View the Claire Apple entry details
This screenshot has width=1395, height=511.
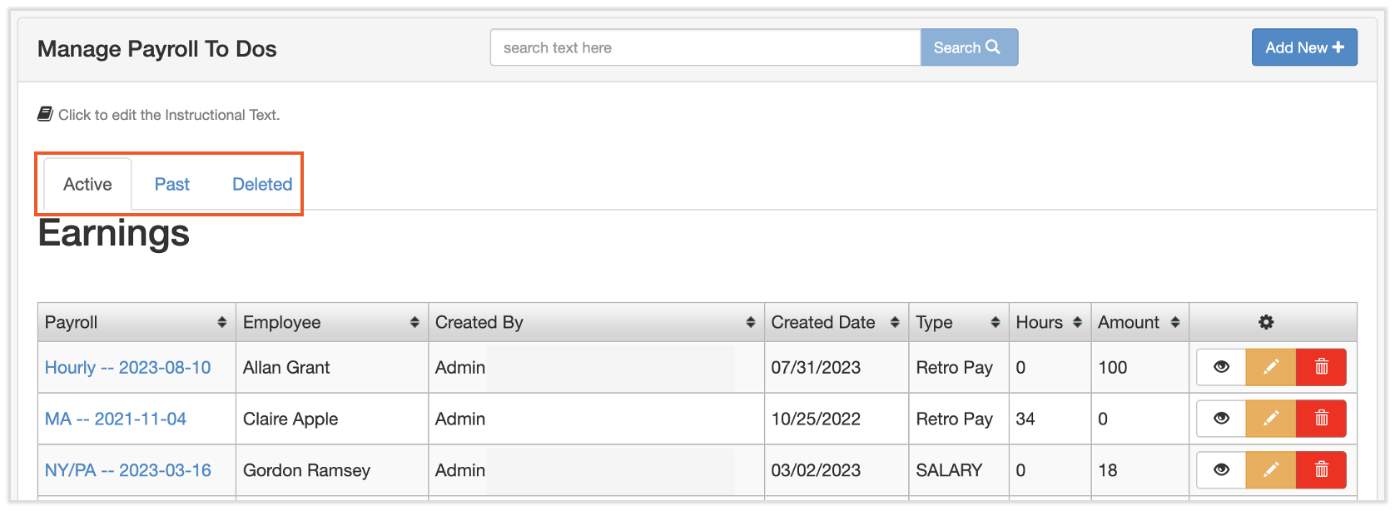1221,419
